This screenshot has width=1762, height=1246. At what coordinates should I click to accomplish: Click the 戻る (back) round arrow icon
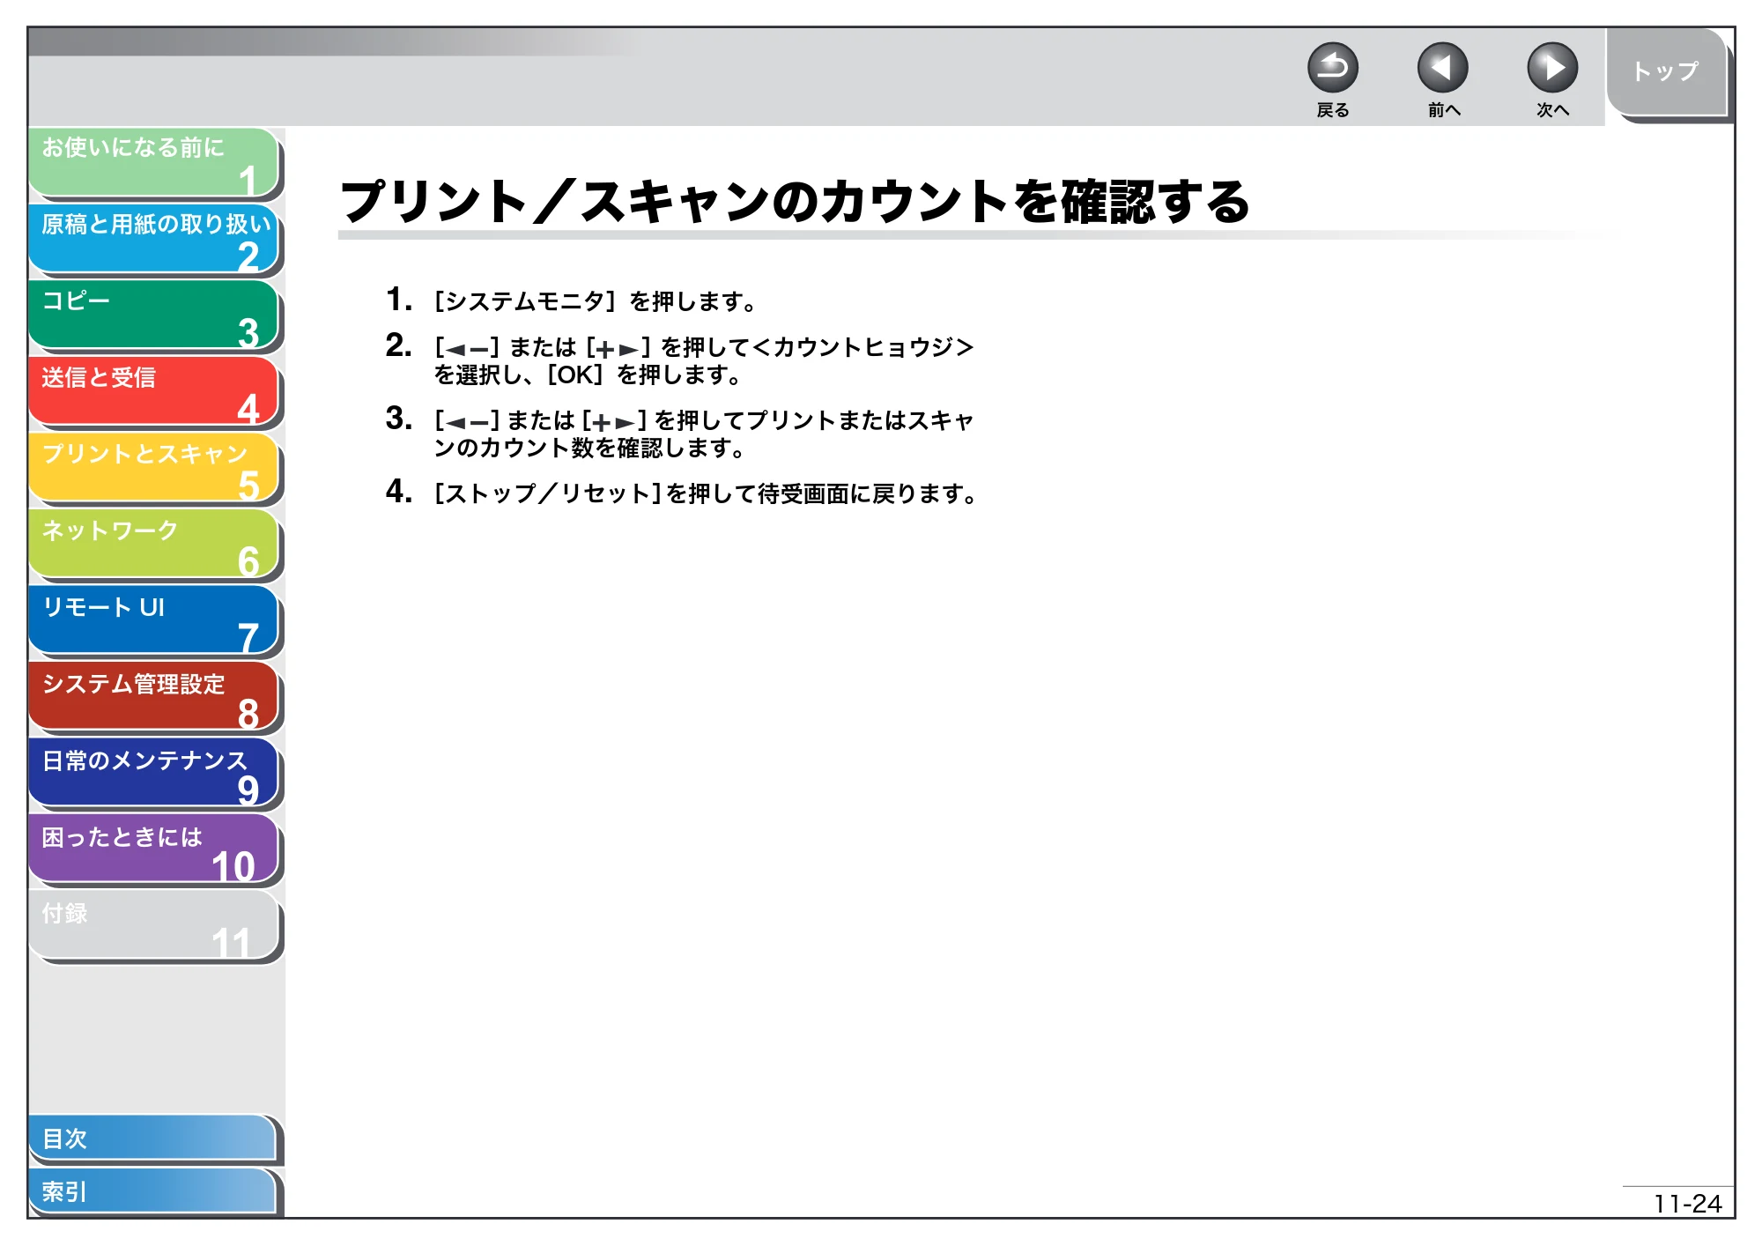coord(1332,68)
